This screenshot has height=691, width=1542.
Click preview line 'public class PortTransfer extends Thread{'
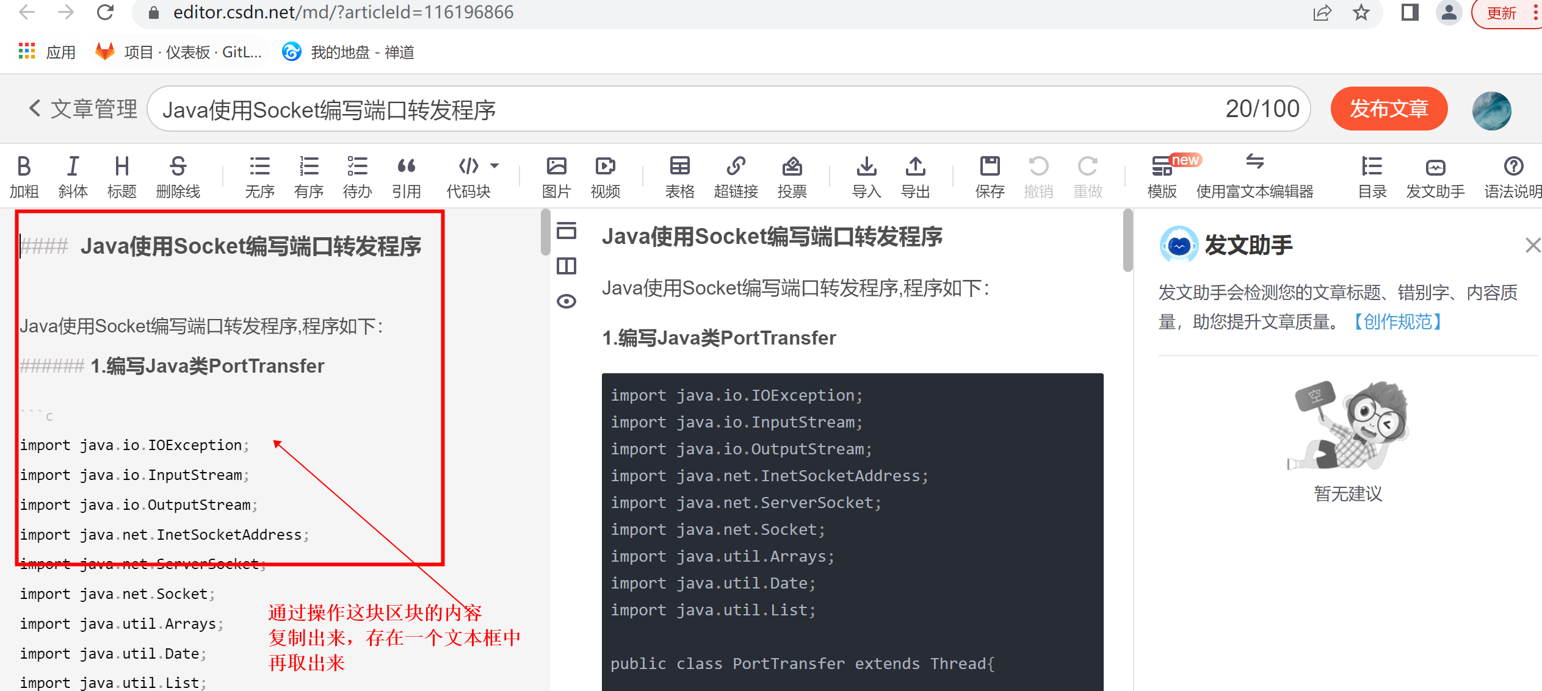[802, 664]
